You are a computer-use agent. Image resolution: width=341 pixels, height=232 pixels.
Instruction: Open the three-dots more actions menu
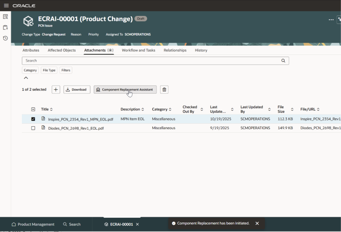[331, 19]
